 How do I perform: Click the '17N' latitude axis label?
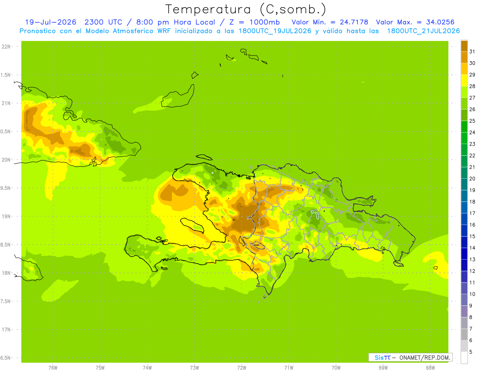pos(6,329)
